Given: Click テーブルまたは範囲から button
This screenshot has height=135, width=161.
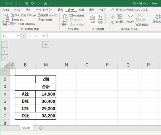Looking at the screenshot, I should 23,24.
